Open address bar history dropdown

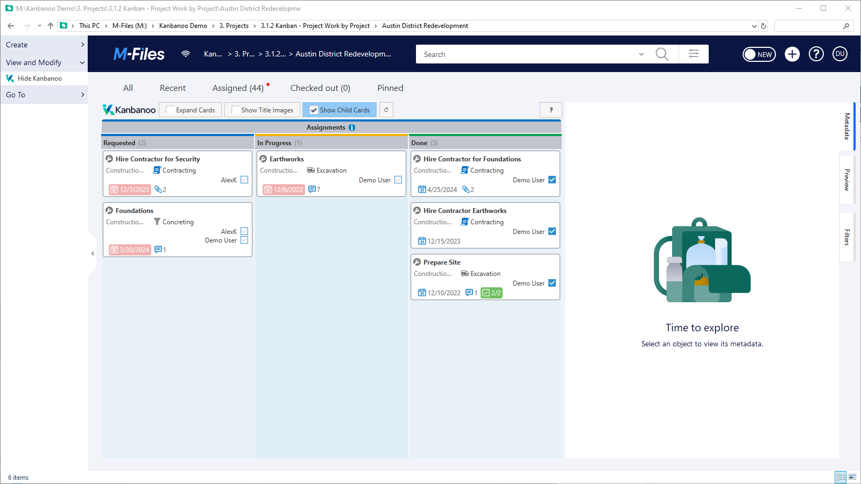pyautogui.click(x=754, y=26)
